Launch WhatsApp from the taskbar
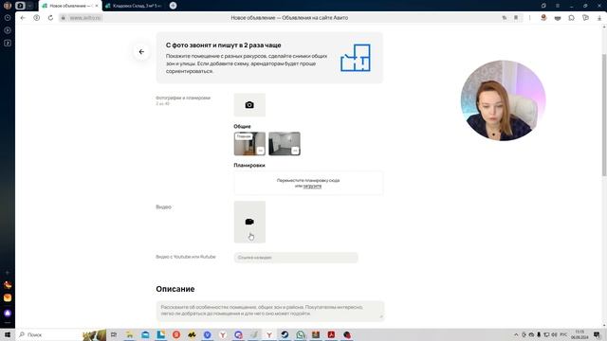607x341 pixels. tap(300, 334)
